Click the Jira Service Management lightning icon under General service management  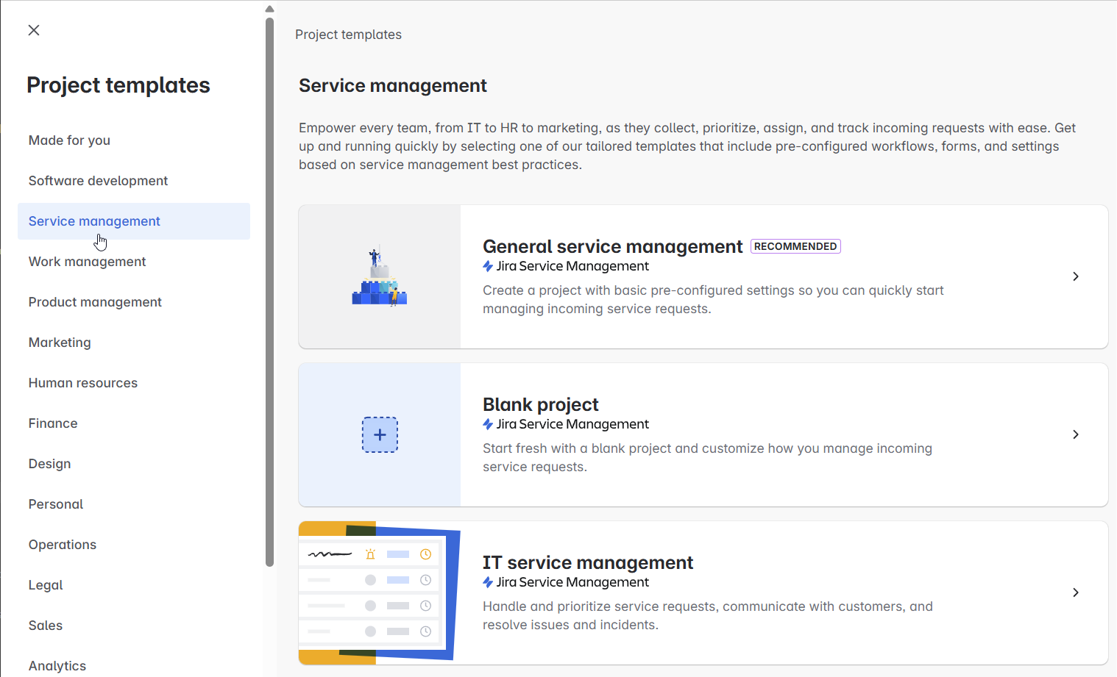pos(487,266)
